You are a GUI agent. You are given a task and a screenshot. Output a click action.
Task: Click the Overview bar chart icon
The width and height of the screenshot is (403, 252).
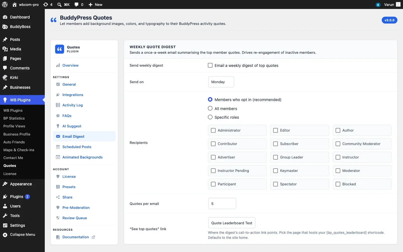58,66
